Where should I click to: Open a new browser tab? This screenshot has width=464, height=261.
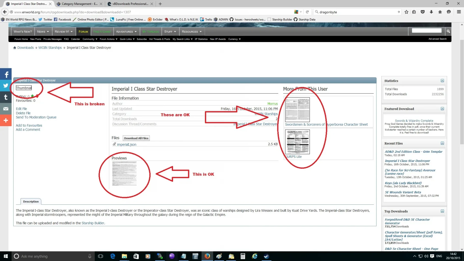[160, 4]
